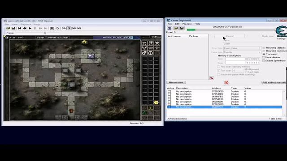
Task: Select the Rounded (default) radio button
Action: click(x=264, y=48)
